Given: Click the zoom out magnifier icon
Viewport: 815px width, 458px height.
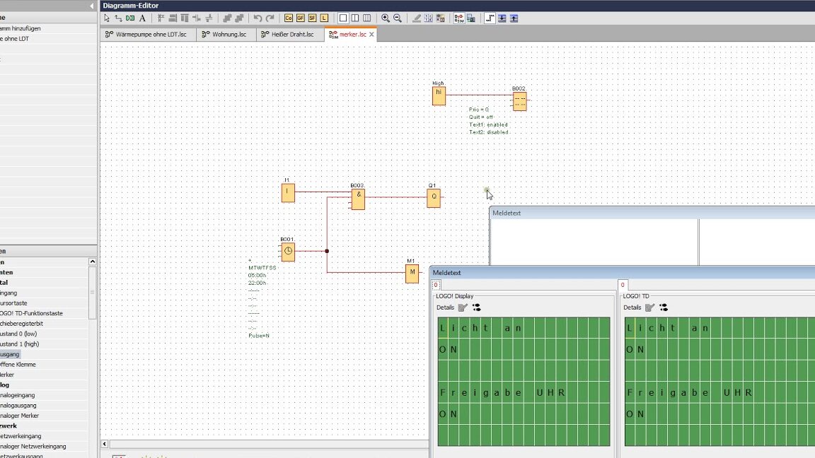Looking at the screenshot, I should pyautogui.click(x=398, y=18).
